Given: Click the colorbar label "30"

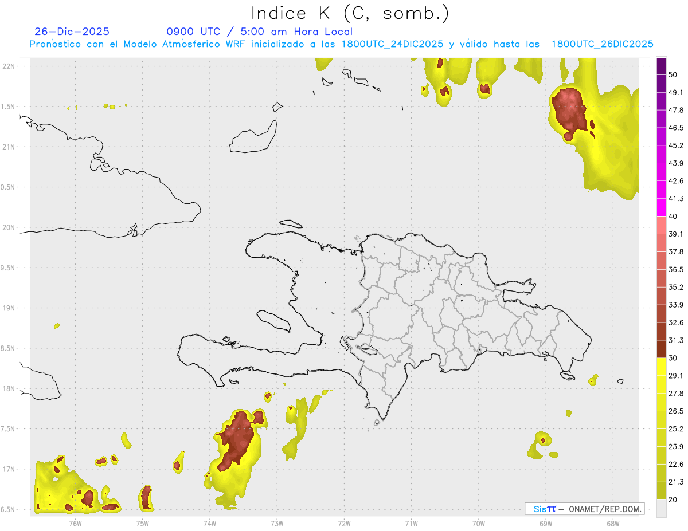Looking at the screenshot, I should click(x=673, y=358).
